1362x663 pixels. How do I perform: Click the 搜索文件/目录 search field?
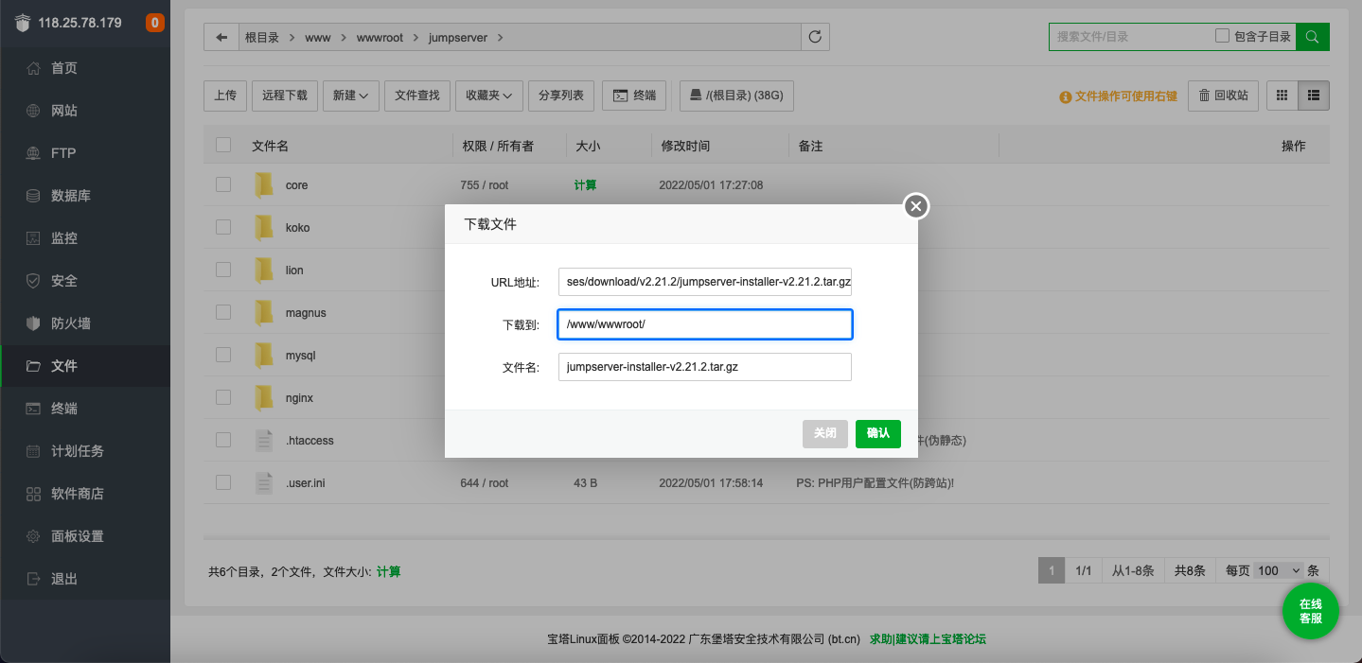[1131, 37]
